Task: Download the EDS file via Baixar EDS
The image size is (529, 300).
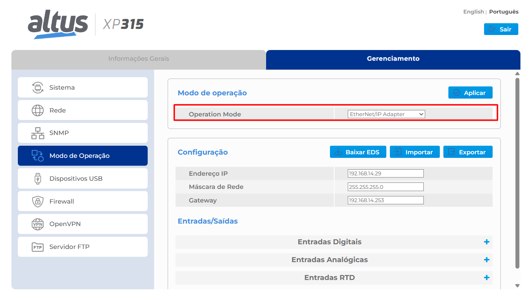Action: click(358, 152)
